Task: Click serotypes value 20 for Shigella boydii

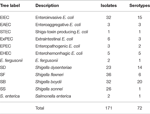Action: click(x=140, y=82)
